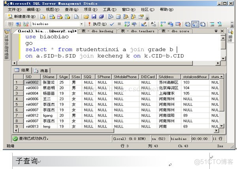Viewport: 237px width, 169px height.
Task: Open the 文件(F) menu
Action: 14,9
